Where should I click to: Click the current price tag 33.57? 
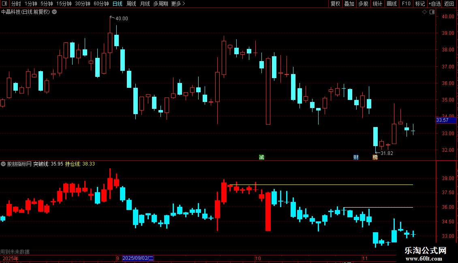446,120
